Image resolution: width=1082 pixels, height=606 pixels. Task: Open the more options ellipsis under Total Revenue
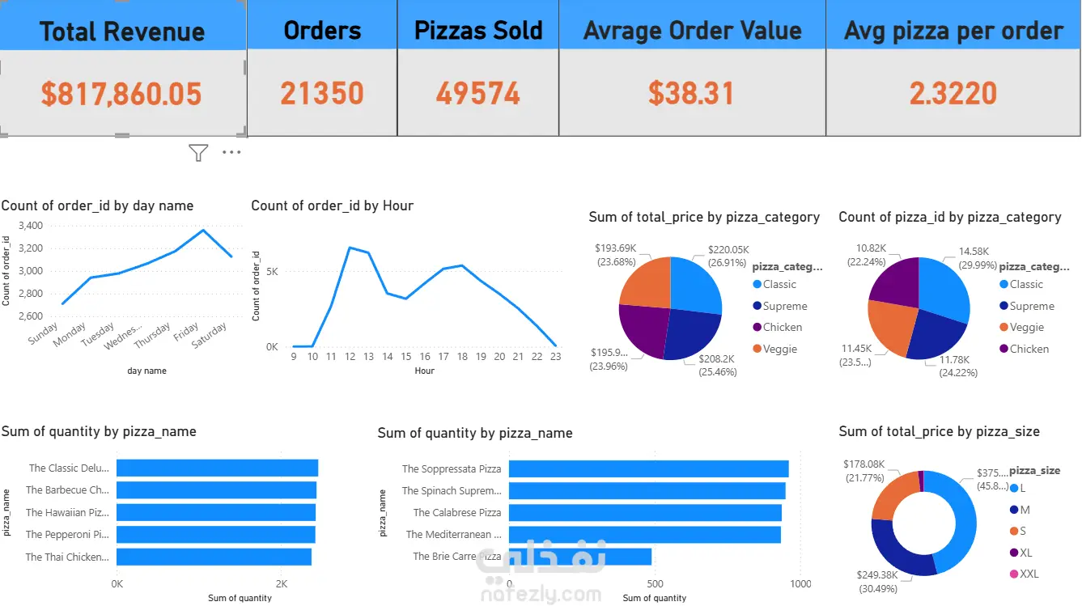[231, 152]
